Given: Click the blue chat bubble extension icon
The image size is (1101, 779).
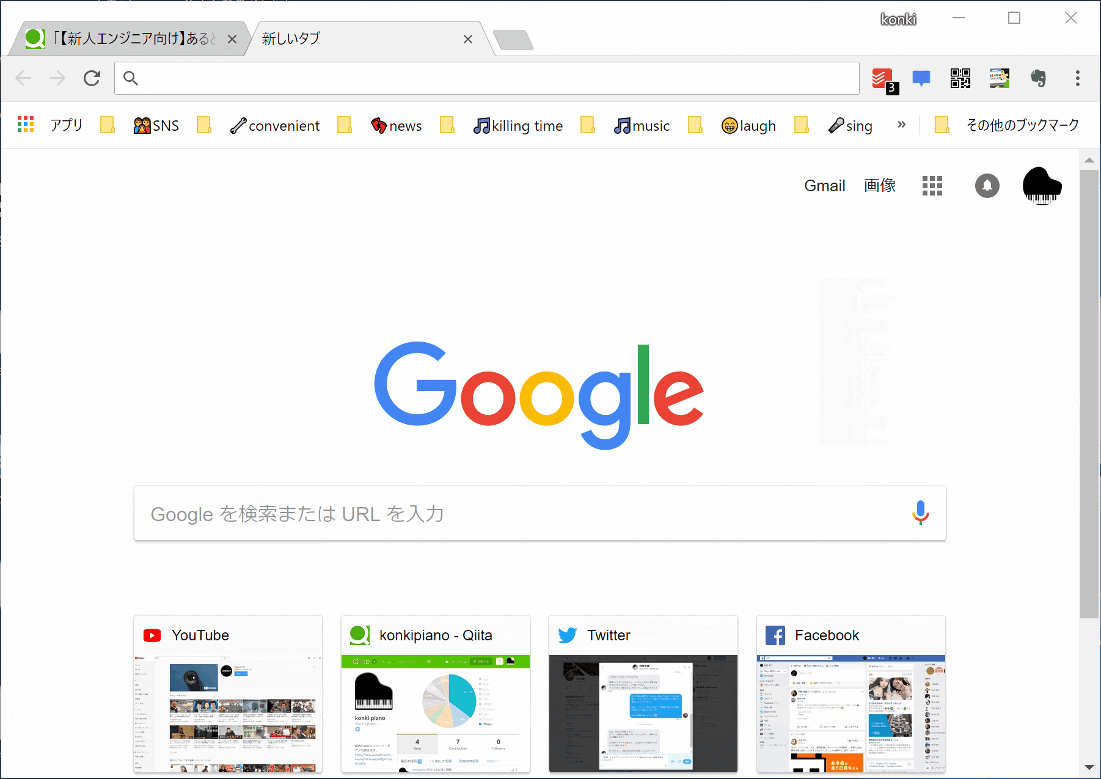Looking at the screenshot, I should (921, 78).
